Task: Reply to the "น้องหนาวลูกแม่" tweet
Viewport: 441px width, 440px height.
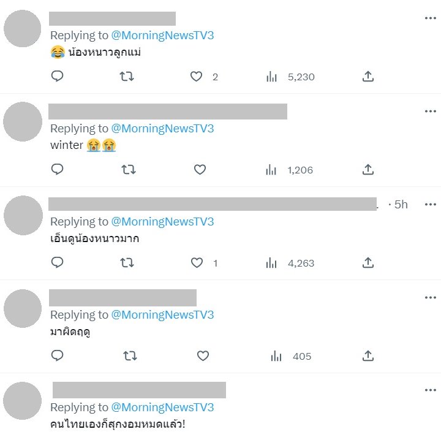Action: tap(58, 77)
